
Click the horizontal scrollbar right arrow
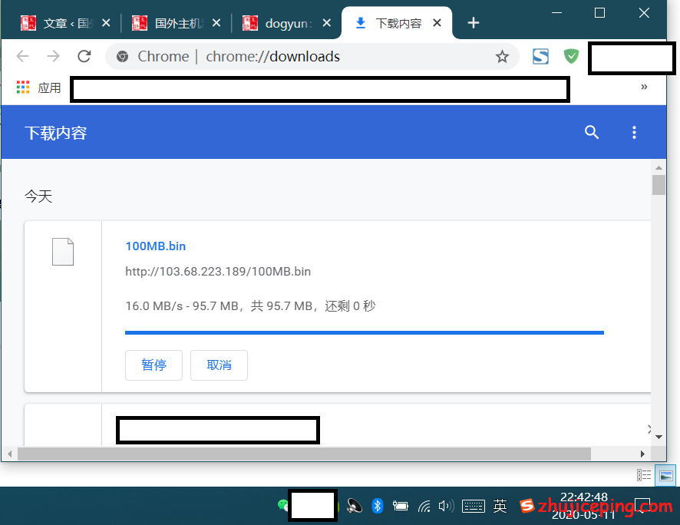click(642, 454)
